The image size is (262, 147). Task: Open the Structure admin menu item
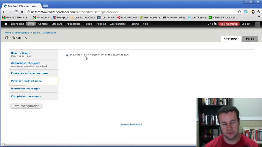coord(57,24)
